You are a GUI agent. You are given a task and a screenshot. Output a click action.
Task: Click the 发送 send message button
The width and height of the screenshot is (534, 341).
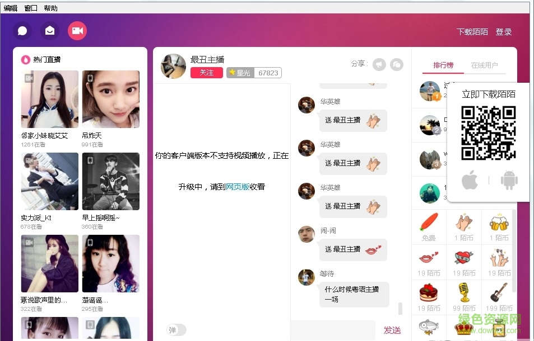pyautogui.click(x=392, y=330)
